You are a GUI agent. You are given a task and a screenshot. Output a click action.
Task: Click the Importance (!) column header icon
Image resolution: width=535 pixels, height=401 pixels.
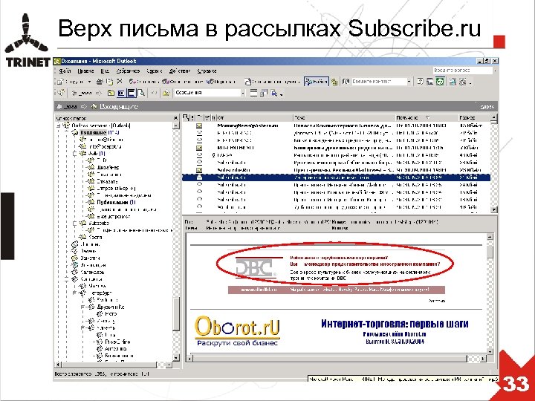click(x=192, y=118)
